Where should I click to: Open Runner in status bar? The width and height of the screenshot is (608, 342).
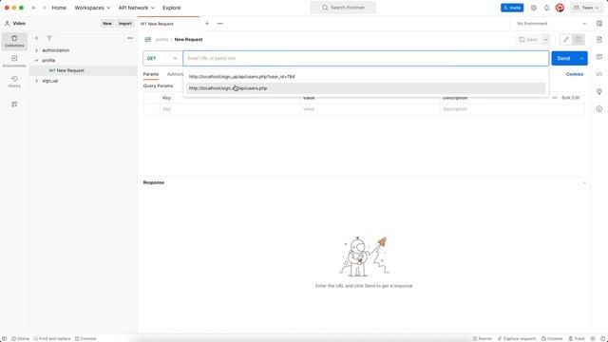coord(482,338)
